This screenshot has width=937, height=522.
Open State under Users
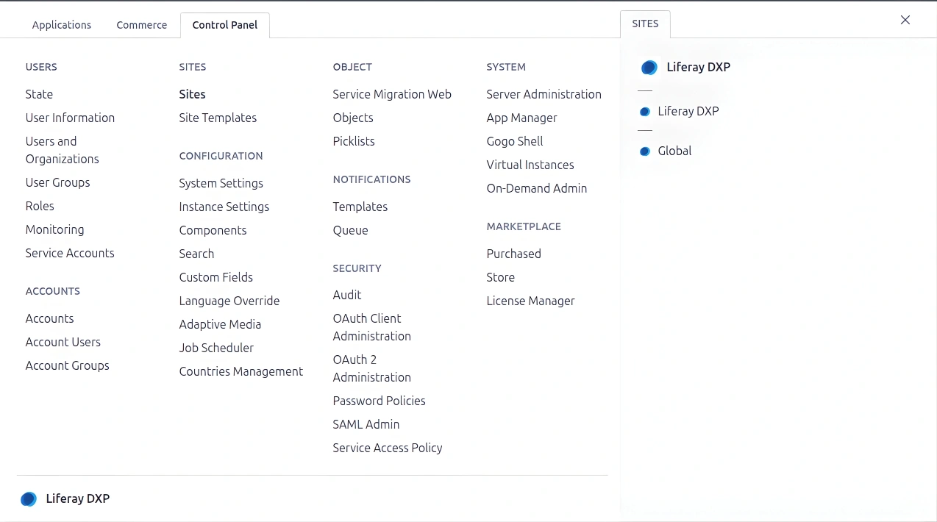39,94
